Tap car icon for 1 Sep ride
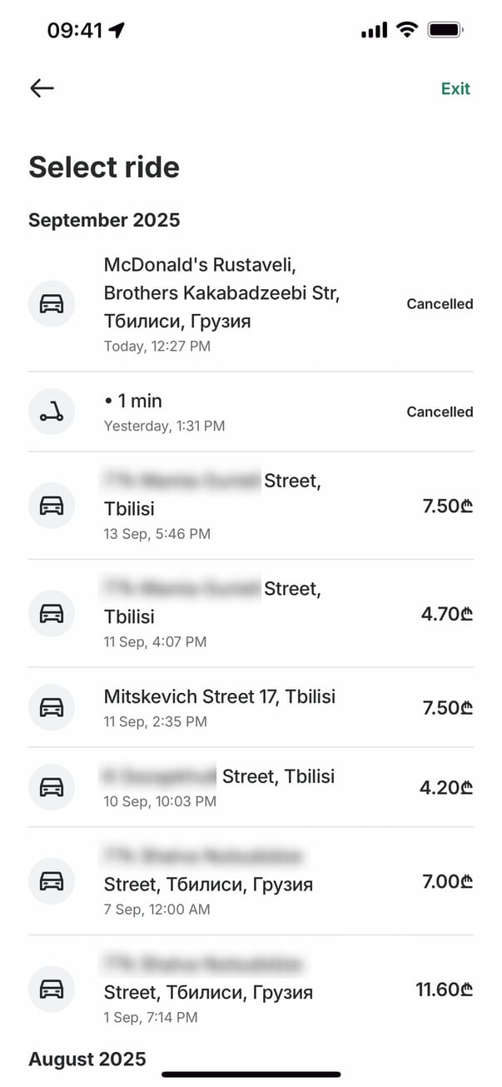Screen dimensions: 502x1087 (x=52, y=990)
